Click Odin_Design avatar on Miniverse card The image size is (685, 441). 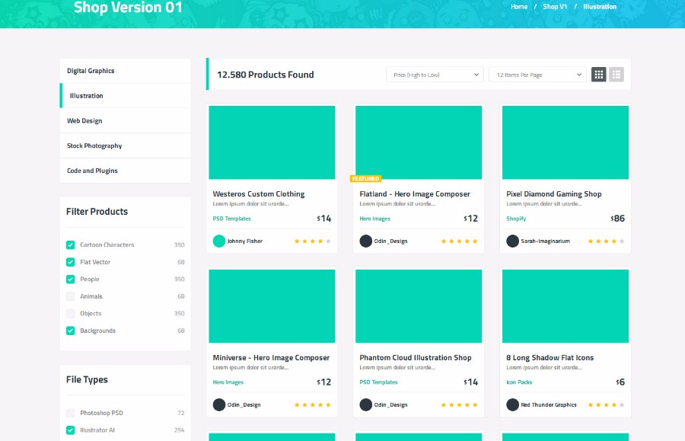coord(219,404)
